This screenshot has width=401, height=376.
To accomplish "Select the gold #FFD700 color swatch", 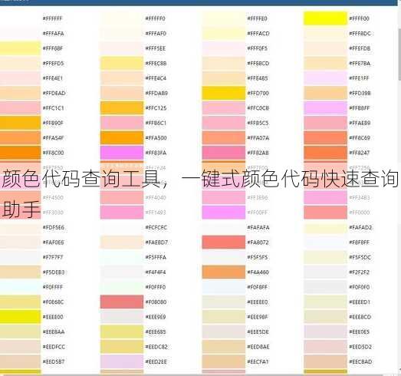I will [224, 93].
